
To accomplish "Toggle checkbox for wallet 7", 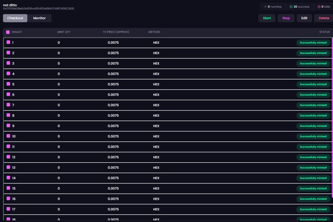I will point(8,104).
